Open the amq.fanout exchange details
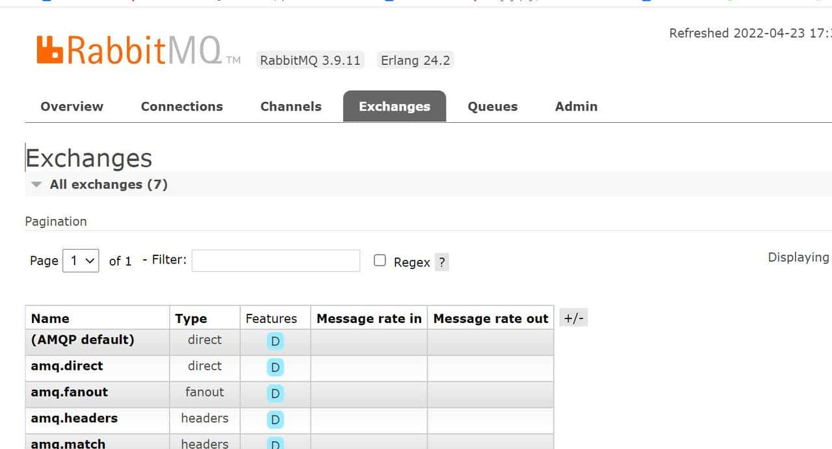Viewport: 832px width, 449px height. [x=70, y=392]
